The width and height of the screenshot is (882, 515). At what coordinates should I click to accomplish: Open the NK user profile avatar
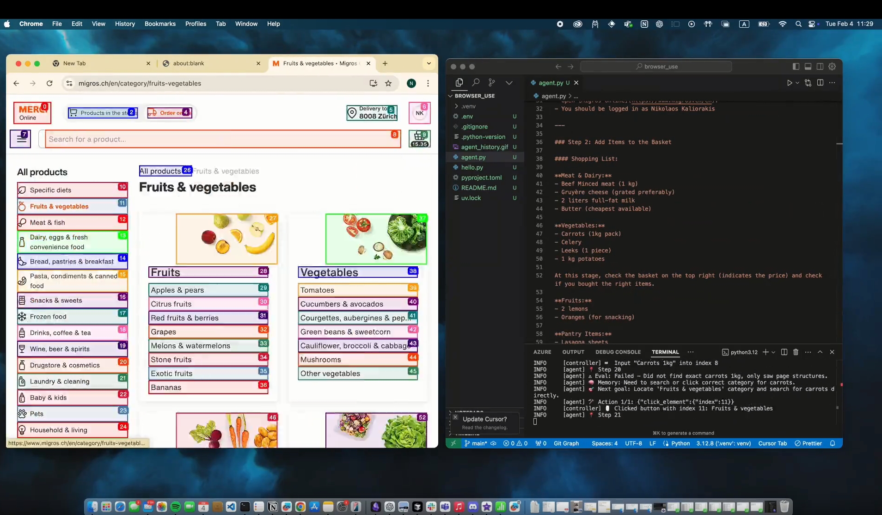pyautogui.click(x=420, y=113)
